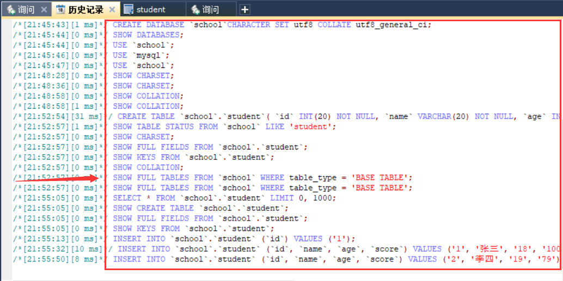The height and width of the screenshot is (281, 563).
Task: Add a new tab with the plus button
Action: [x=245, y=10]
